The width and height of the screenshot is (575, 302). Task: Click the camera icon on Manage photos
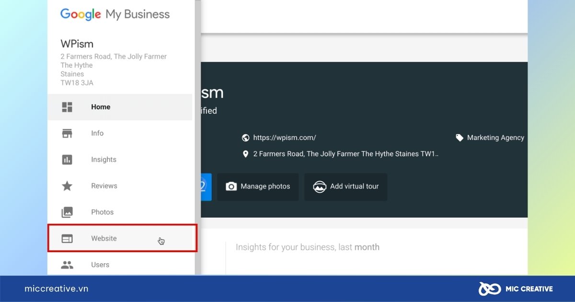point(231,186)
